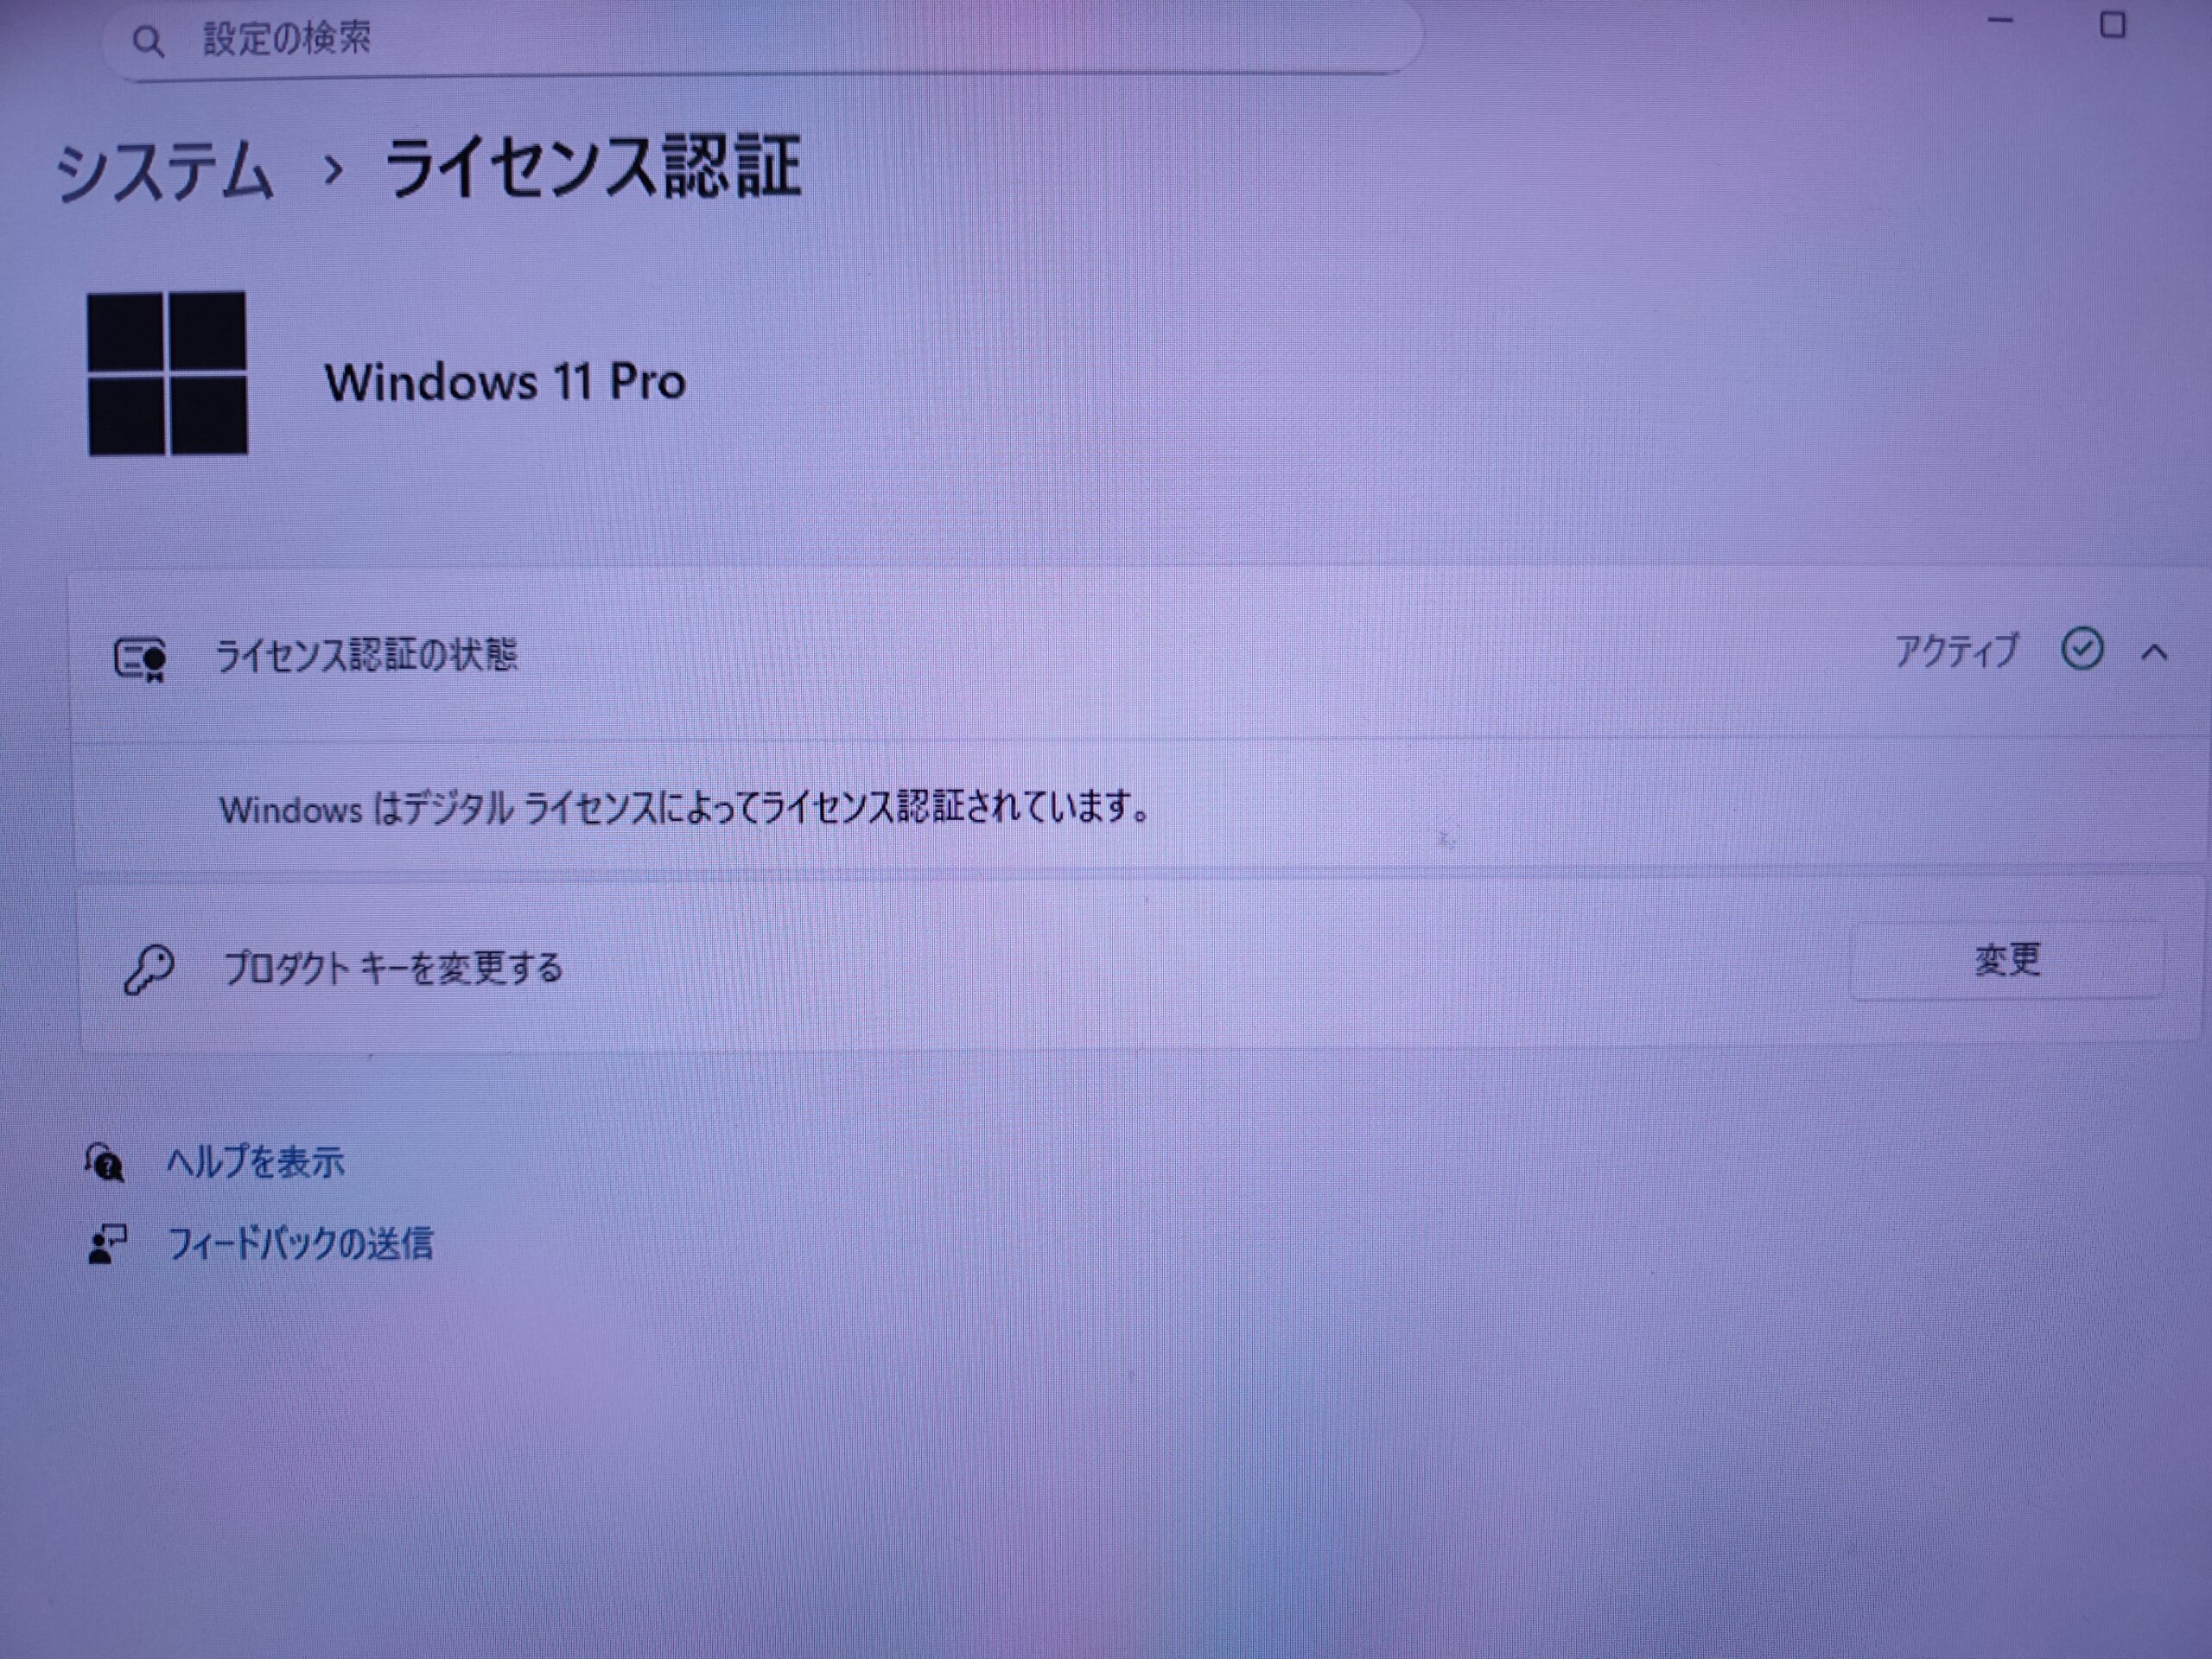Click the ライセンス認証 breadcrumb title
2212x1659 pixels.
click(593, 166)
